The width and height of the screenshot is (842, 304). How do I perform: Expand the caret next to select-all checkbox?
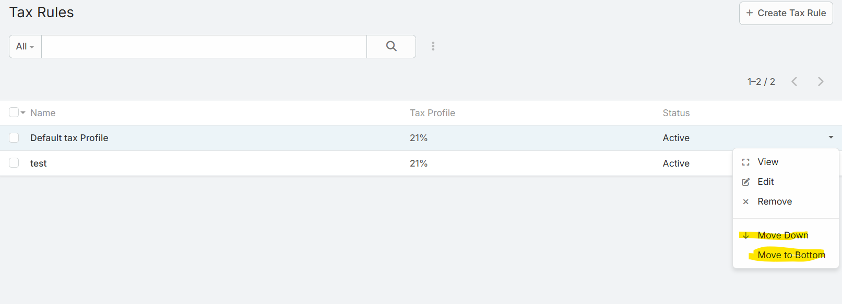(23, 113)
